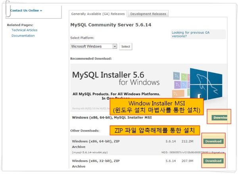The image size is (238, 174).
Task: Click the Windows logo dolphin graphic
Action: (206, 84)
